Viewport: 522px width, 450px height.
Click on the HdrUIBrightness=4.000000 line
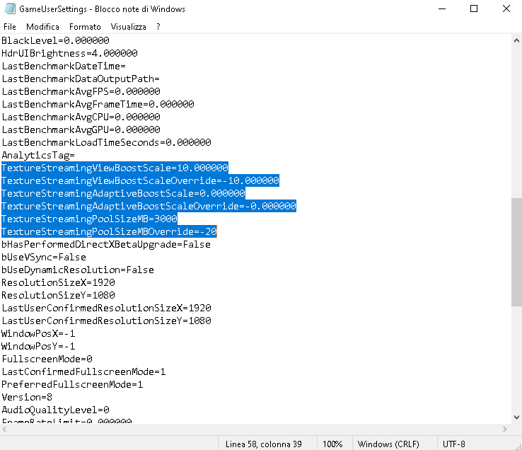coord(69,53)
